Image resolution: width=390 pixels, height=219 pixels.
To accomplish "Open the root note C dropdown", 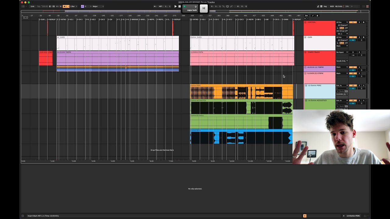I will coord(88,6).
